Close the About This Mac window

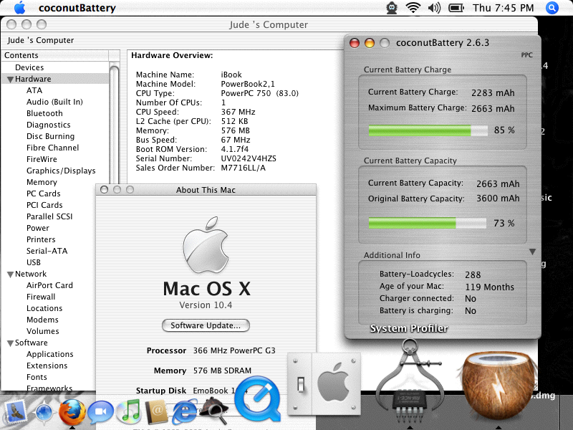click(104, 189)
